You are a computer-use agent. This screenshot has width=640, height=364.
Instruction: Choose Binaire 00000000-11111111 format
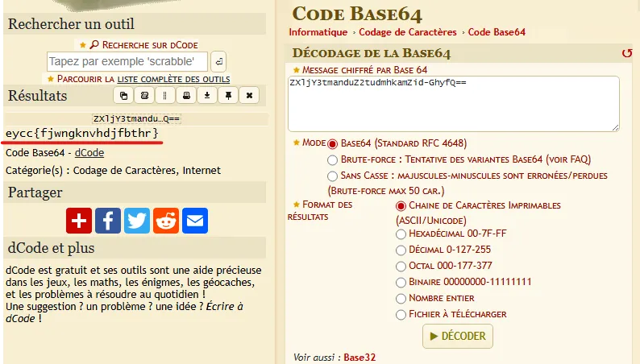coord(401,282)
